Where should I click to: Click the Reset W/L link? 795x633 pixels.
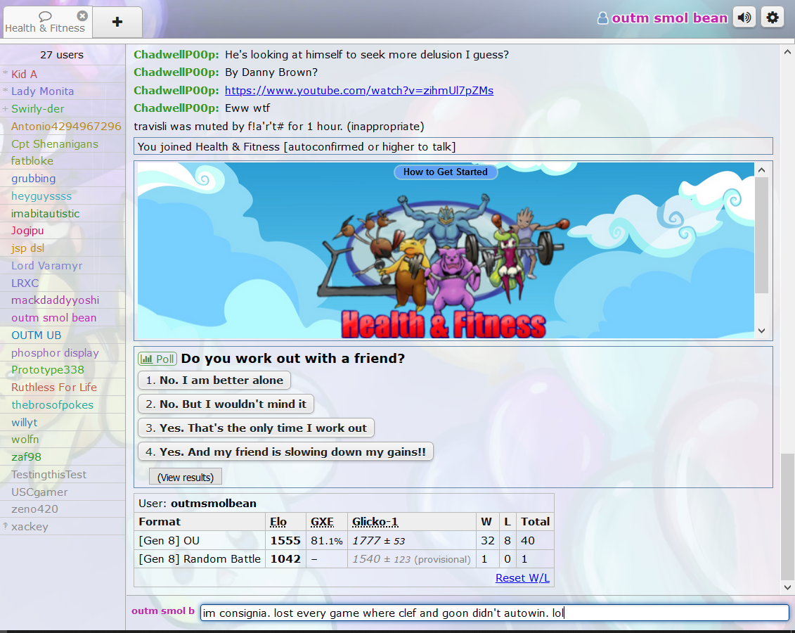coord(522,578)
